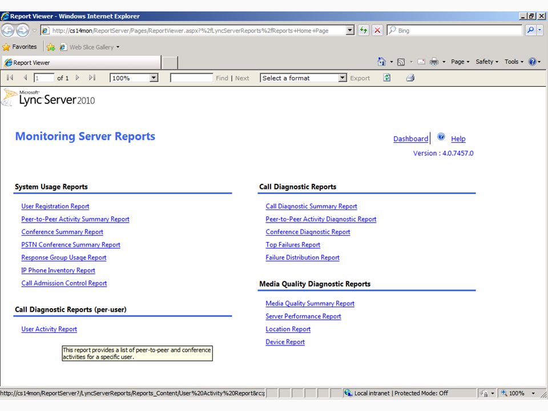The image size is (548, 411).
Task: Expand the Home button dropdown arrow
Action: pos(391,62)
